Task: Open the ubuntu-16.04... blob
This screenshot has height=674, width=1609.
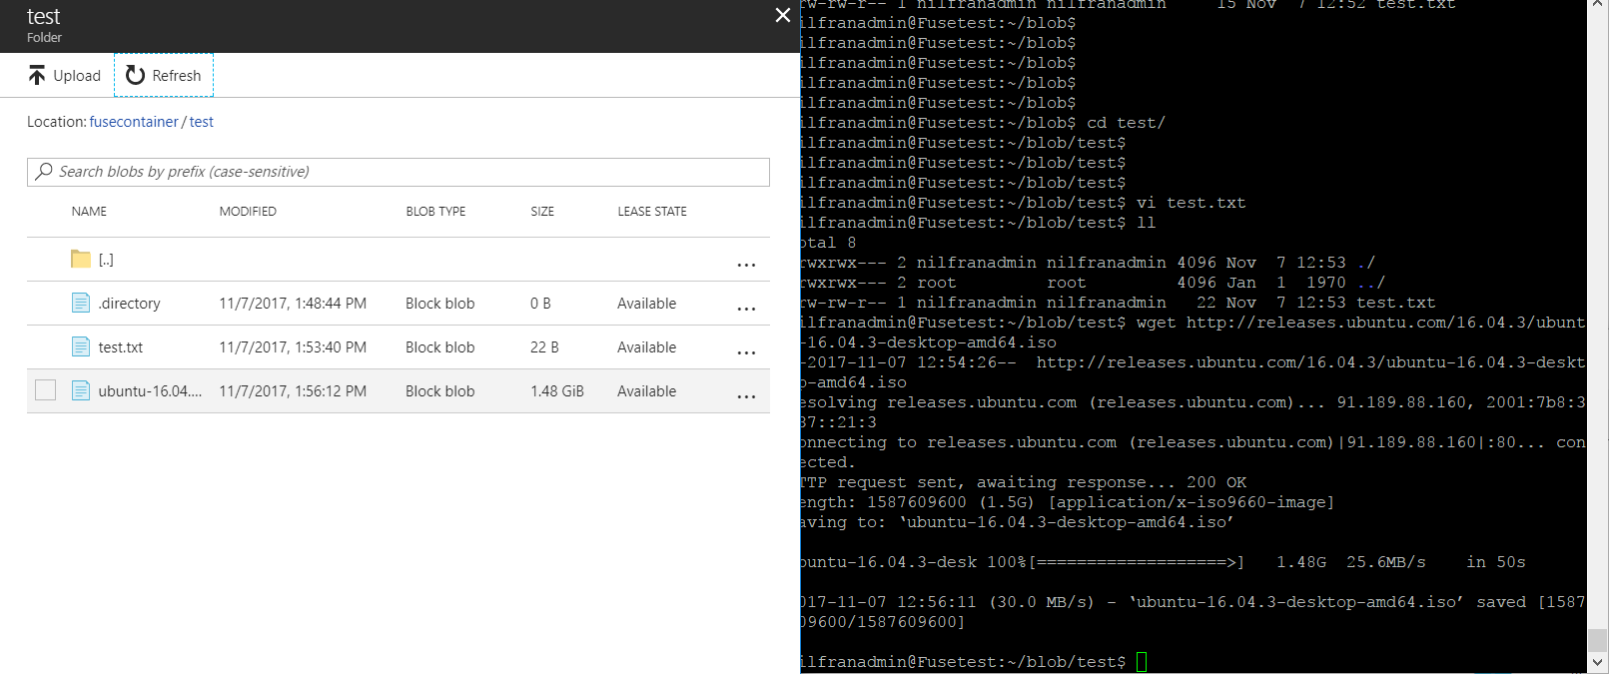Action: 150,391
